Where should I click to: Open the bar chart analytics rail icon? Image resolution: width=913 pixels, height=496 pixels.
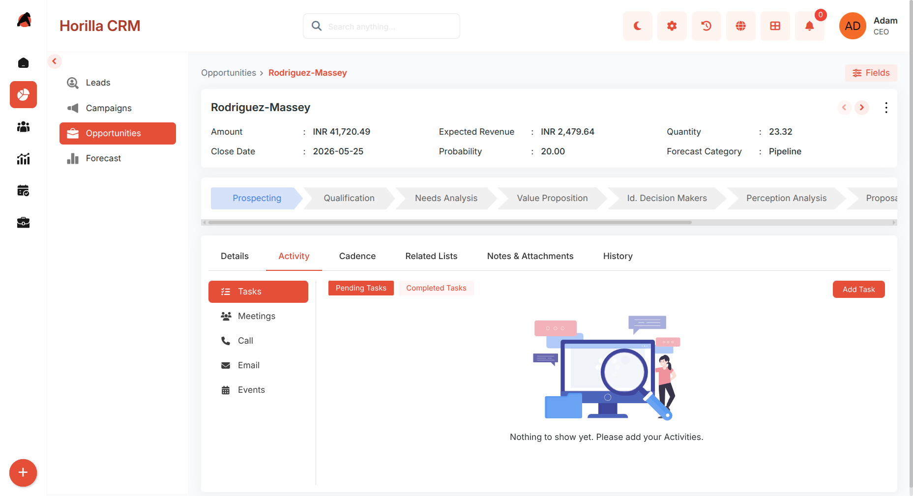(x=23, y=159)
